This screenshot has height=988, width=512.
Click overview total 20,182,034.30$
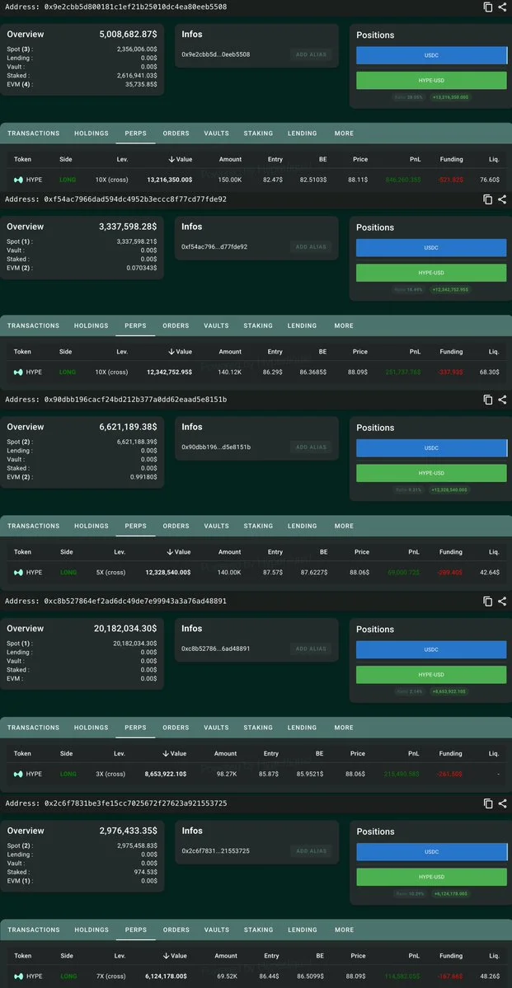125,628
